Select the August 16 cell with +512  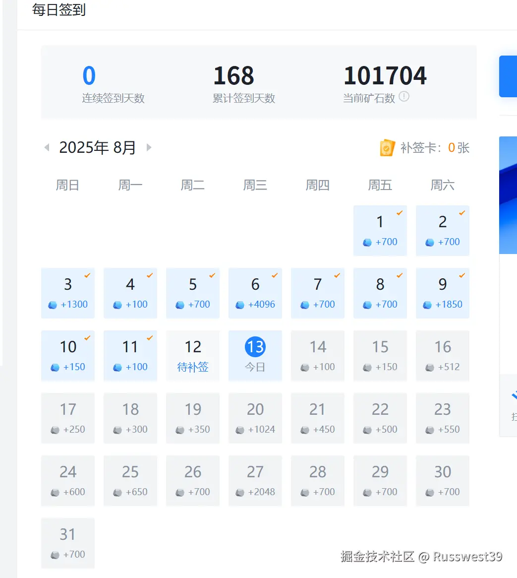click(443, 355)
